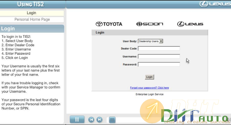Click the '4. Enter Password' instruction line
This screenshot has width=231, height=125.
point(16,54)
